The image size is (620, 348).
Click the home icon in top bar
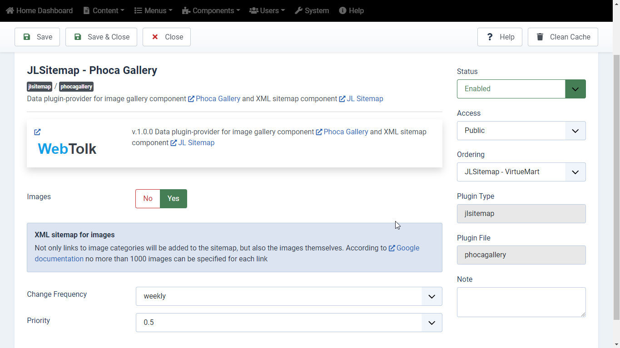pos(10,10)
